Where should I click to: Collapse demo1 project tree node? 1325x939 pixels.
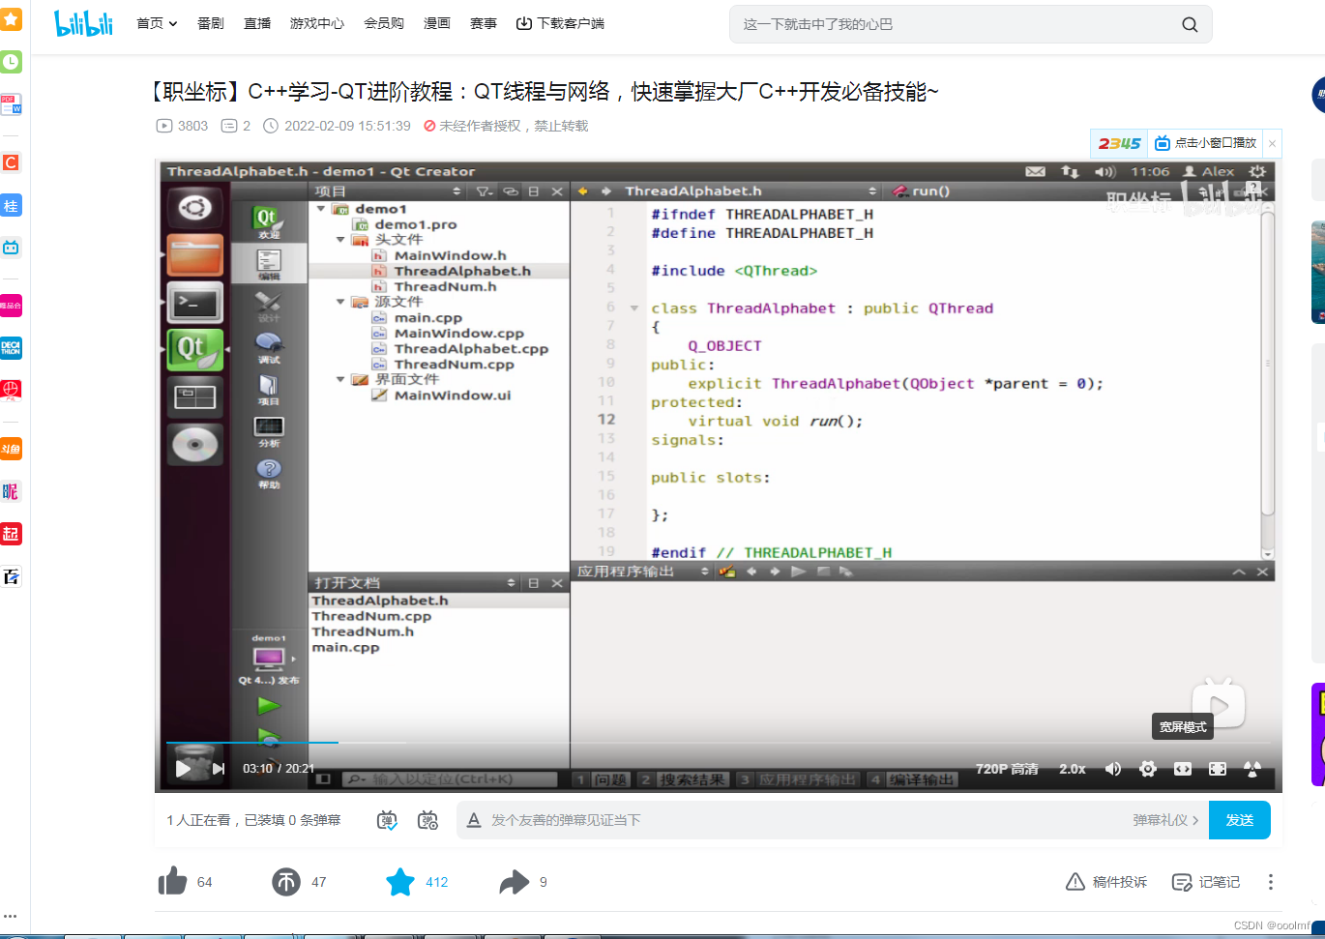tap(321, 208)
